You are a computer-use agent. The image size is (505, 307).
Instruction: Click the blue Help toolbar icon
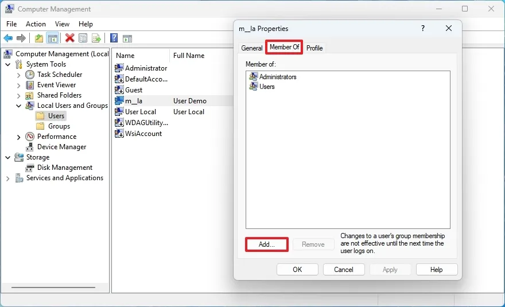point(114,38)
